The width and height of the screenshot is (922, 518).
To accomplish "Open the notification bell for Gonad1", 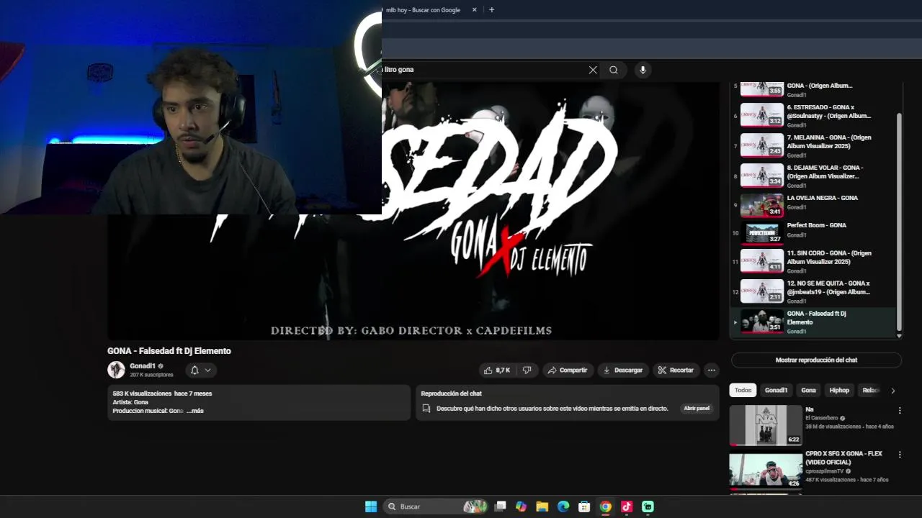I will (x=194, y=370).
